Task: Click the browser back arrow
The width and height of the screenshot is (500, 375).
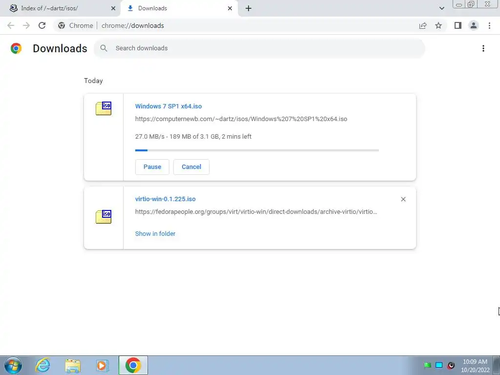Action: click(11, 25)
